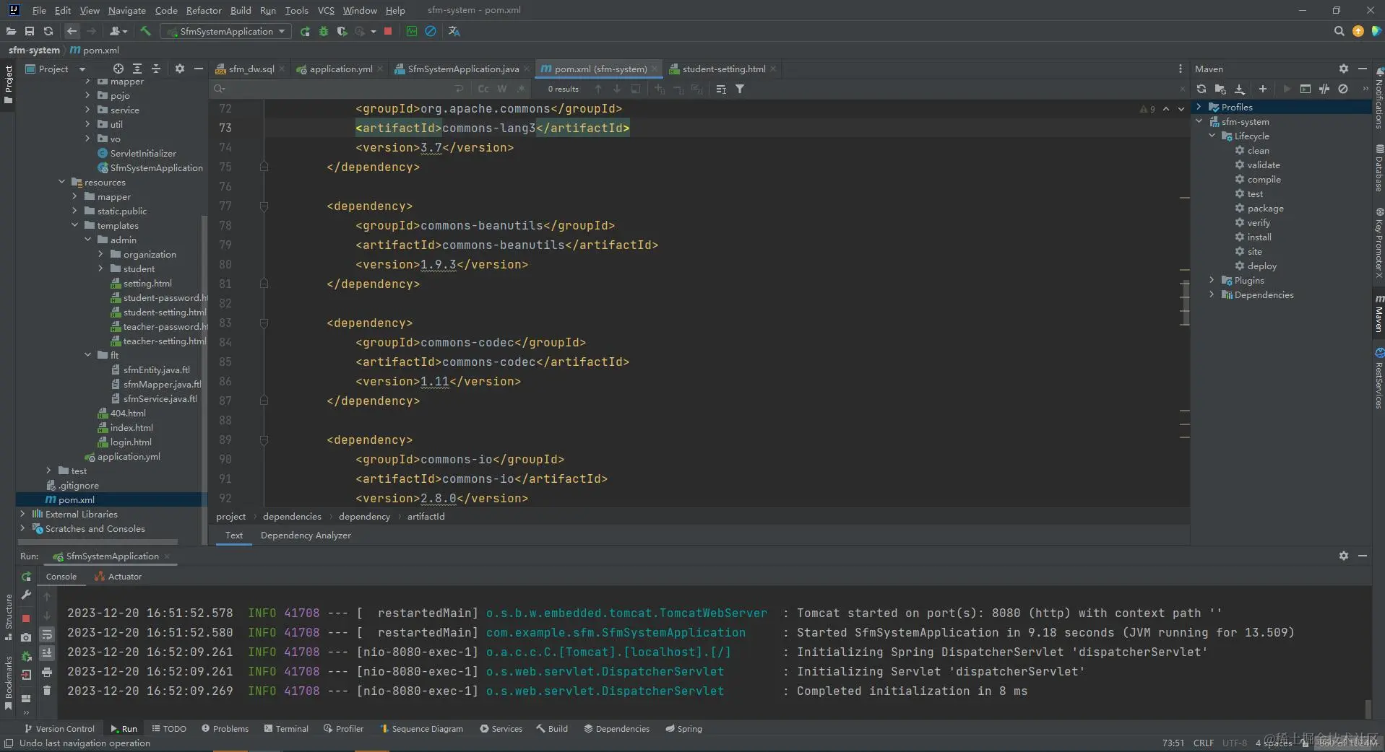Click the Build Project hammer icon
The height and width of the screenshot is (752, 1385).
coord(146,32)
